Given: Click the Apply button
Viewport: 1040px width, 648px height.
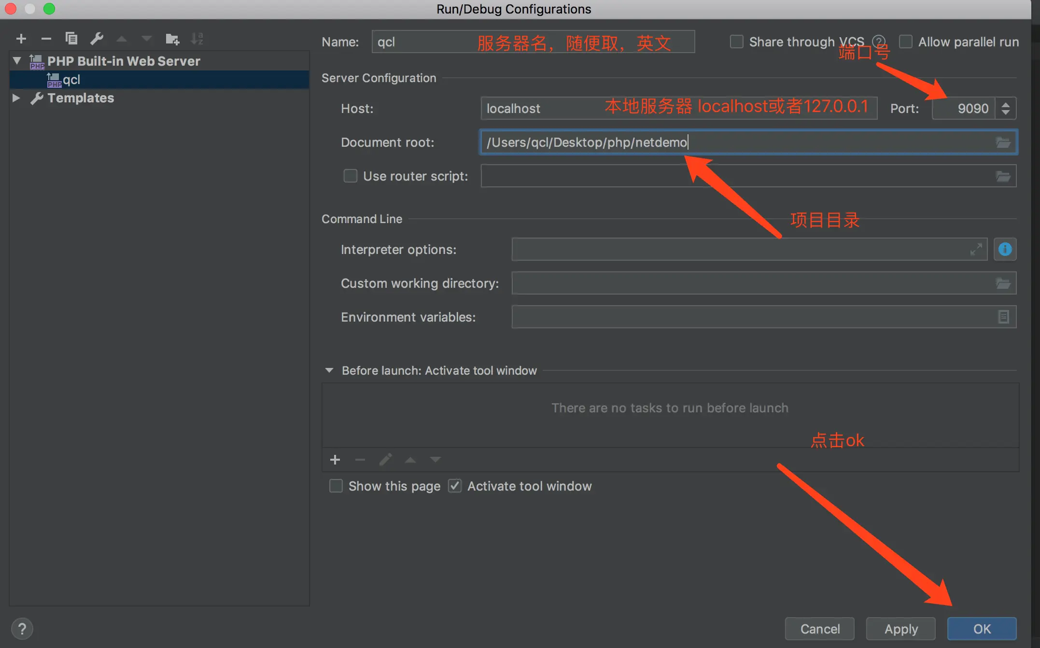Looking at the screenshot, I should 900,629.
